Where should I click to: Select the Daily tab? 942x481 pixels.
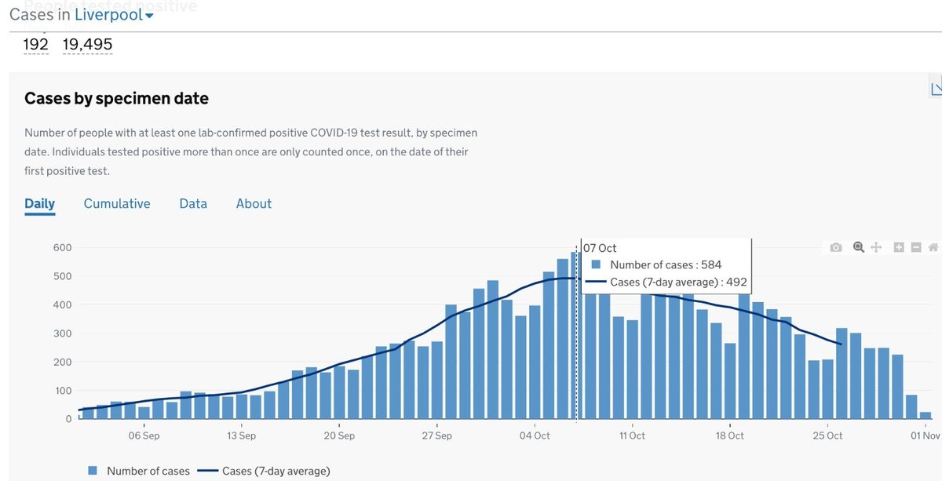(x=39, y=203)
